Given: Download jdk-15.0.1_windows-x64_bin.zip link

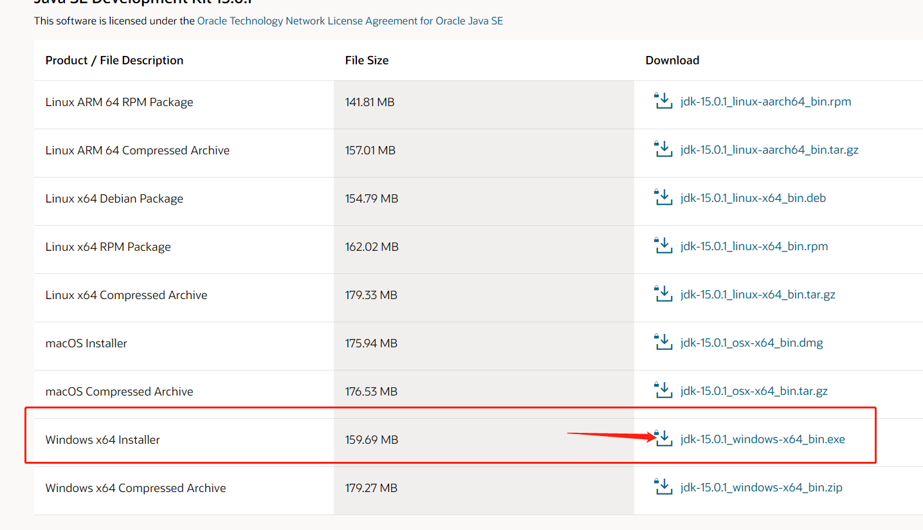Looking at the screenshot, I should tap(762, 488).
